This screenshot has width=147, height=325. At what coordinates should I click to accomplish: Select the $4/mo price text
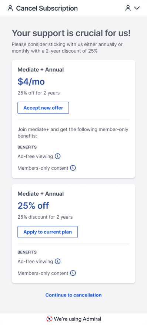[x=31, y=82]
